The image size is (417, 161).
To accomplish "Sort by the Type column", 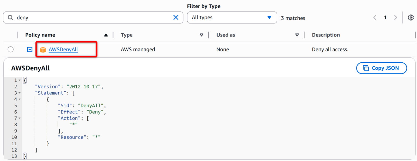I will click(x=201, y=35).
